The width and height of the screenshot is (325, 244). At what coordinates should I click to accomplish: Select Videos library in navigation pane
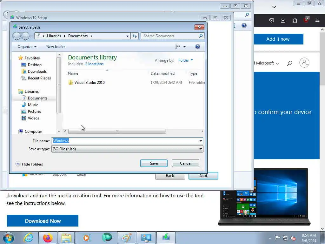pyautogui.click(x=30, y=118)
